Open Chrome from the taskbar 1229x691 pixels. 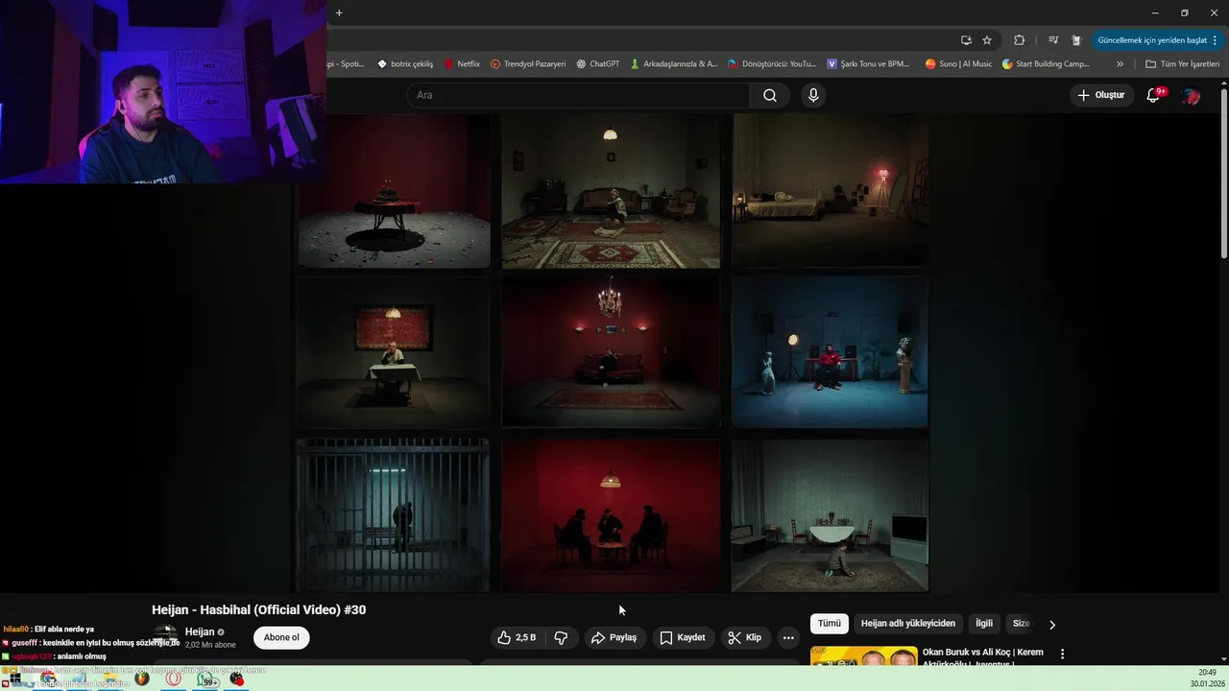pyautogui.click(x=48, y=679)
